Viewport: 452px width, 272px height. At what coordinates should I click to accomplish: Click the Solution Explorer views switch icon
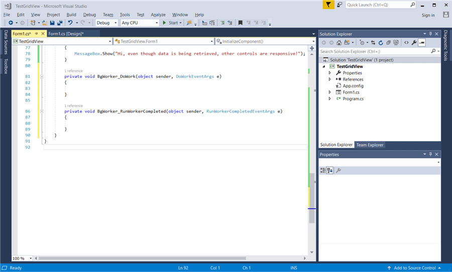tap(347, 43)
